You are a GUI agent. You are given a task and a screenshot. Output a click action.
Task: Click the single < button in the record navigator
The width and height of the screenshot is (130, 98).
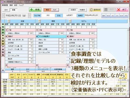coord(113,16)
